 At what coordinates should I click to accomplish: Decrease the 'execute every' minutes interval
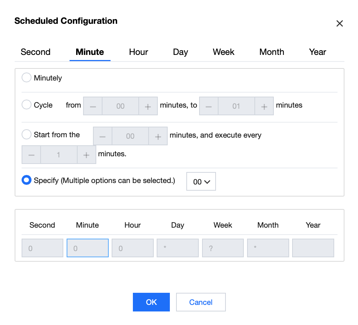(31, 155)
